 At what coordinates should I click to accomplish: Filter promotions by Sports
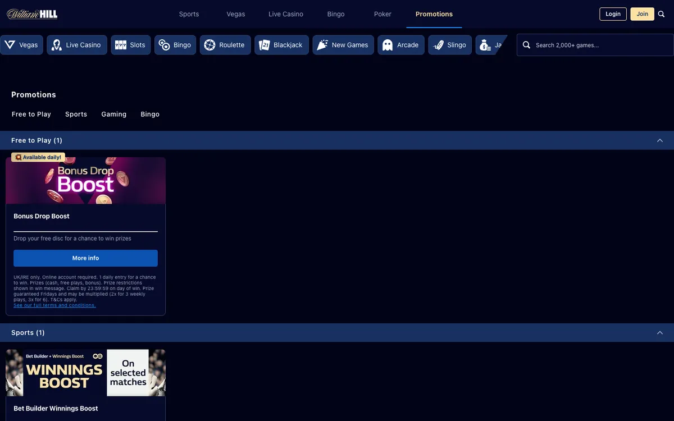point(76,114)
